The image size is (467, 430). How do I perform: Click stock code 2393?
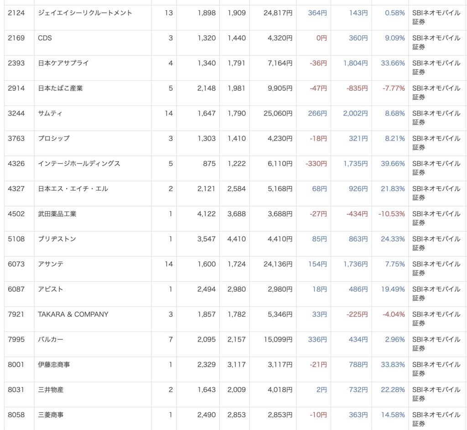click(x=16, y=63)
